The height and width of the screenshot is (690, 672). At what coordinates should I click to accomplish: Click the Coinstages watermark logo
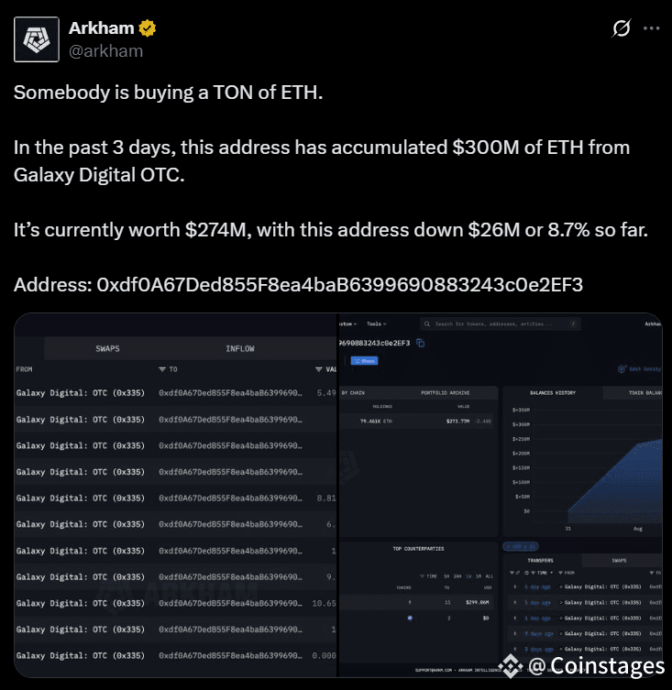point(511,665)
